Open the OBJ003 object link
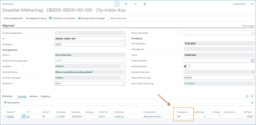The height and width of the screenshot is (125, 256). (x=10, y=116)
